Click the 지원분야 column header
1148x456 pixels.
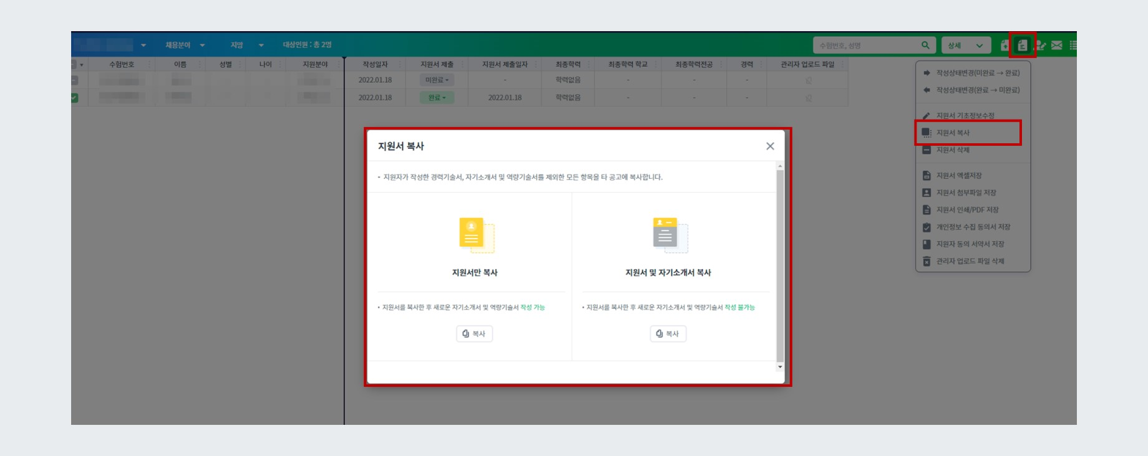pos(315,65)
